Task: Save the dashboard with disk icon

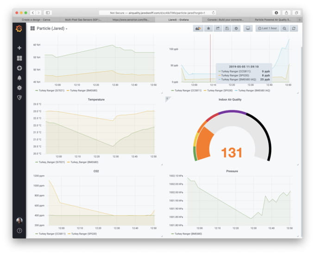Action: [227, 28]
